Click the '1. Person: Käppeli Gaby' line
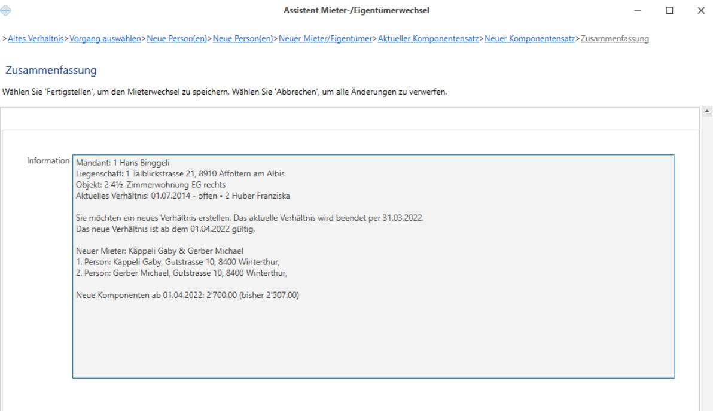Screen dimensions: 713x411 click(178, 262)
